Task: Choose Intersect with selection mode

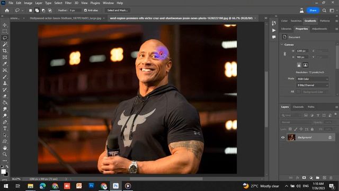Action: [x=50, y=10]
